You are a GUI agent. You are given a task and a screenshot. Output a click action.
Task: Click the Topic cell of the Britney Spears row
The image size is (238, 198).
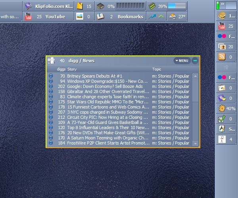click(x=171, y=76)
